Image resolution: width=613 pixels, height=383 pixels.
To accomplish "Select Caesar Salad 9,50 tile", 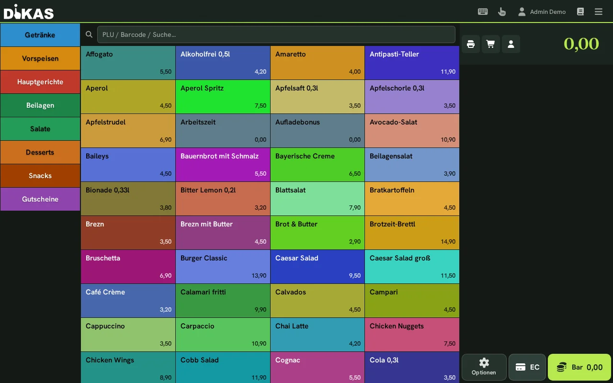I will click(318, 267).
